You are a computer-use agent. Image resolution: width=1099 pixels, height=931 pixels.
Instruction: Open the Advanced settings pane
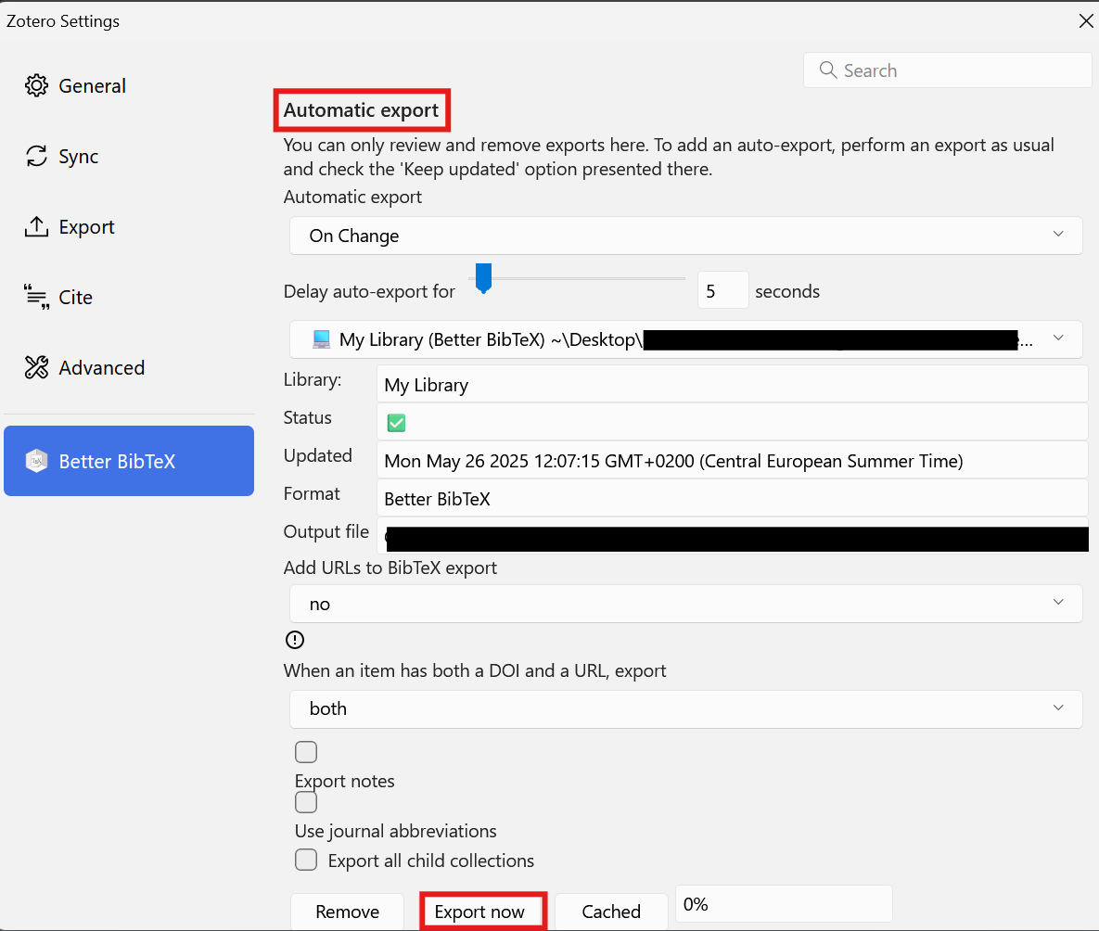coord(129,367)
